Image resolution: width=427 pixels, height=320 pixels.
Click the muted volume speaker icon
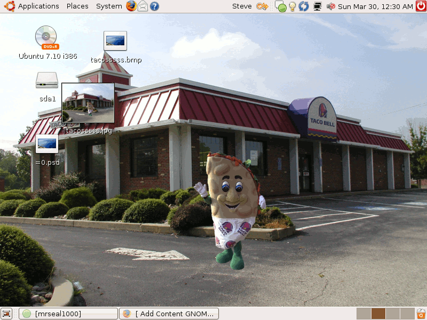[330, 6]
